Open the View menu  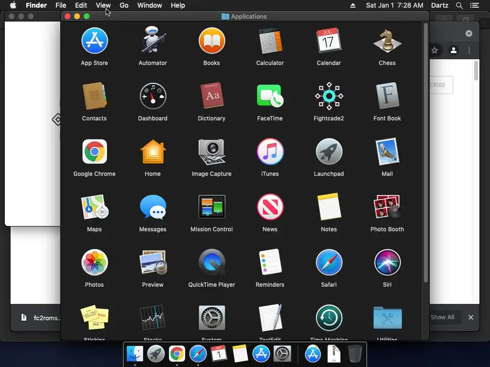click(x=103, y=5)
